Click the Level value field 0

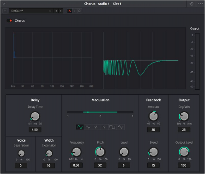pyautogui.click(x=124, y=165)
